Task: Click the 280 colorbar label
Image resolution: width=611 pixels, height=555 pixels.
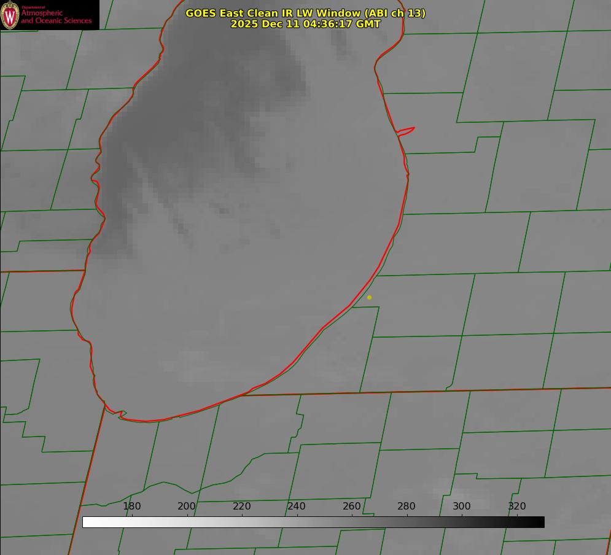Action: (407, 506)
